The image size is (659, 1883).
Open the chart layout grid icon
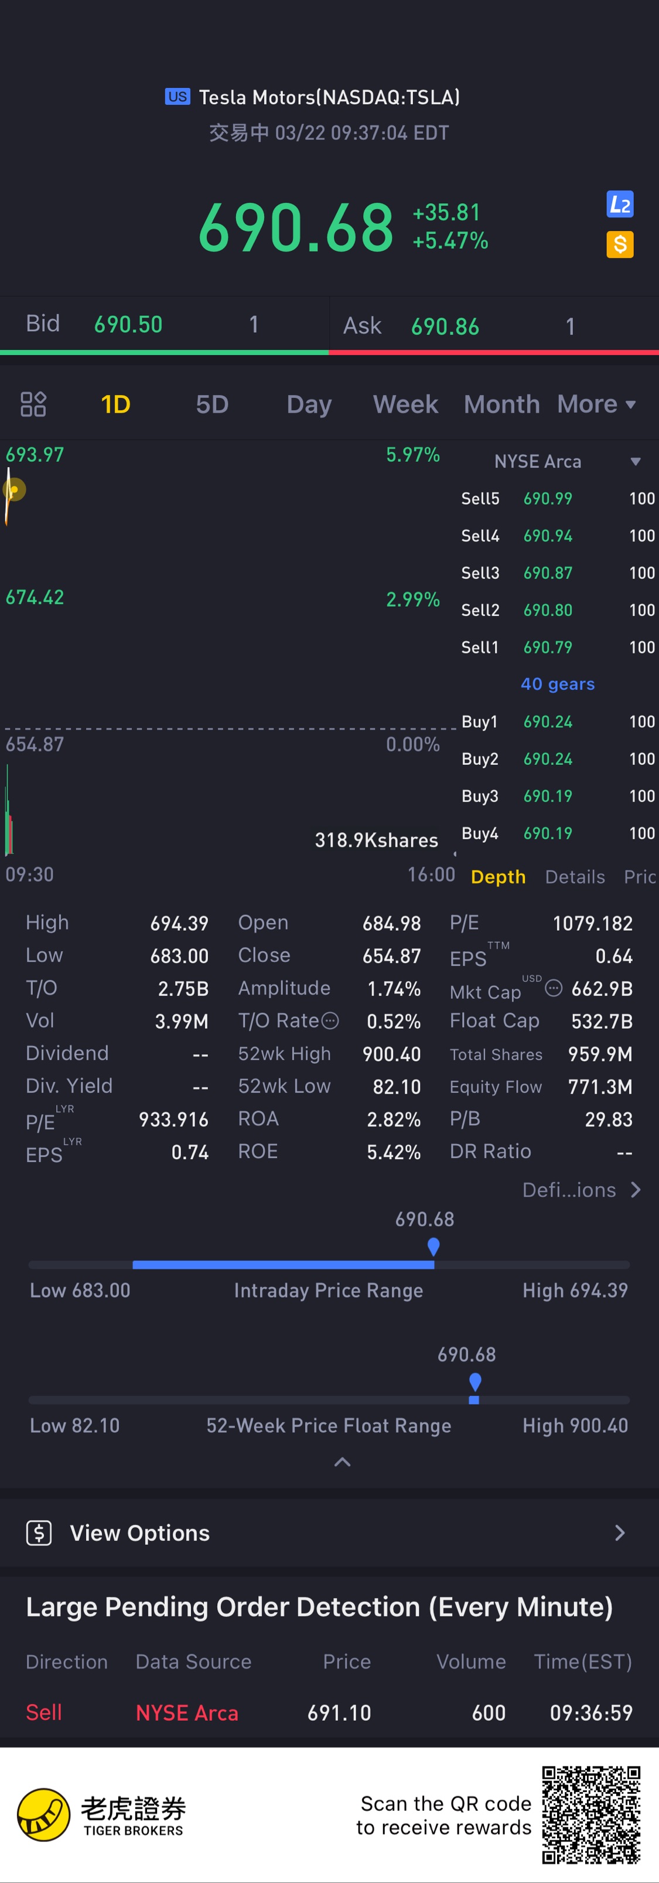[33, 404]
